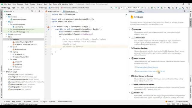Open Project panel gear options icon

[x=39, y=11]
